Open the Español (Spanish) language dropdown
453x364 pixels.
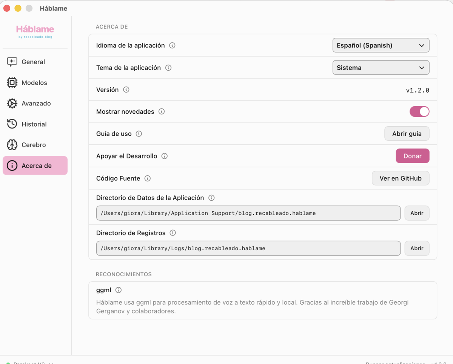point(381,45)
